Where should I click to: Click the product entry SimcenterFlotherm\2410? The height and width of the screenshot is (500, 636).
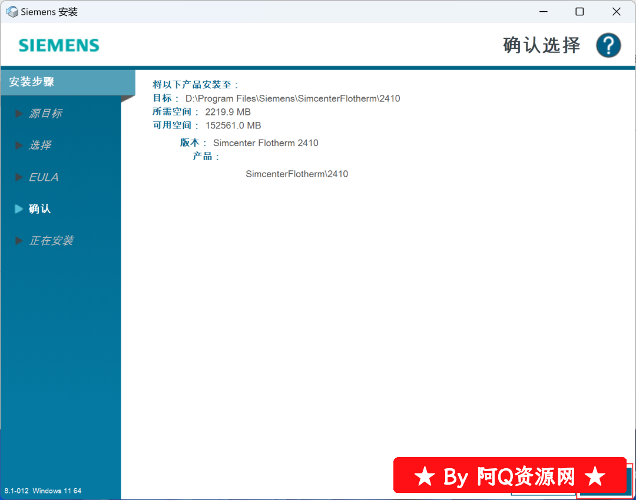click(297, 174)
